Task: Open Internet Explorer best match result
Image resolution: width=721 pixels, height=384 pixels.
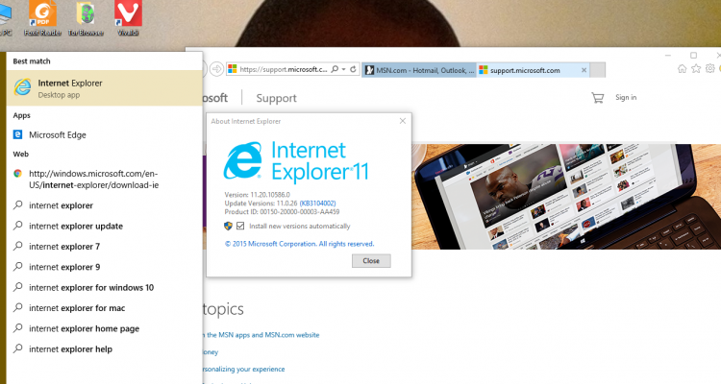Action: tap(105, 88)
